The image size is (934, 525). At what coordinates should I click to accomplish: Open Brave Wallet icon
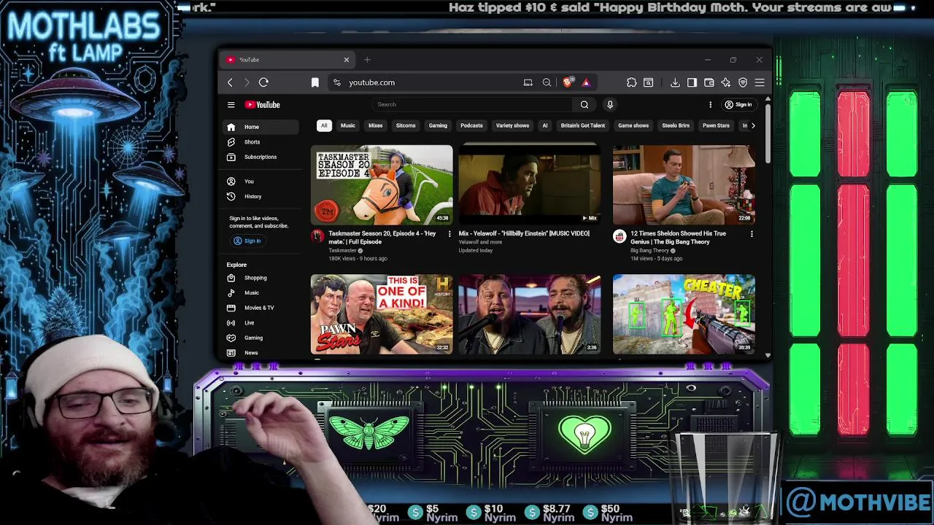[709, 82]
